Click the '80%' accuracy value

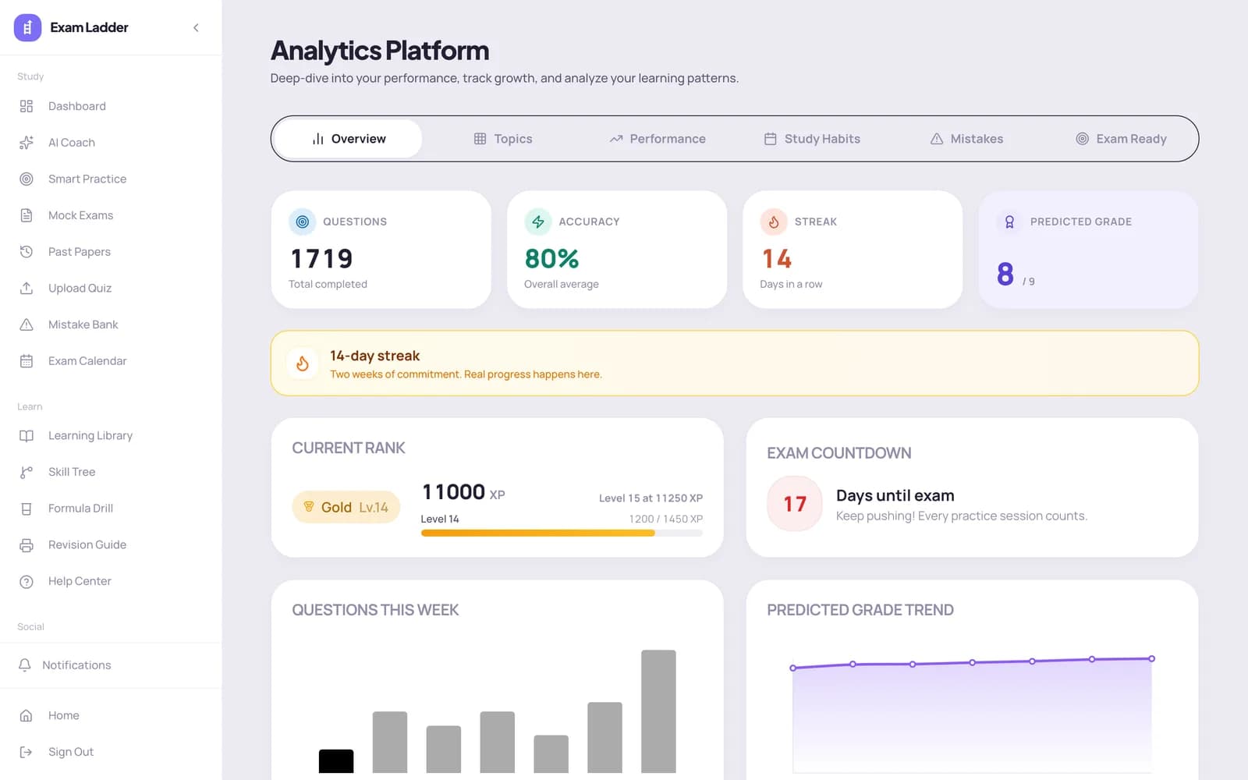tap(551, 258)
